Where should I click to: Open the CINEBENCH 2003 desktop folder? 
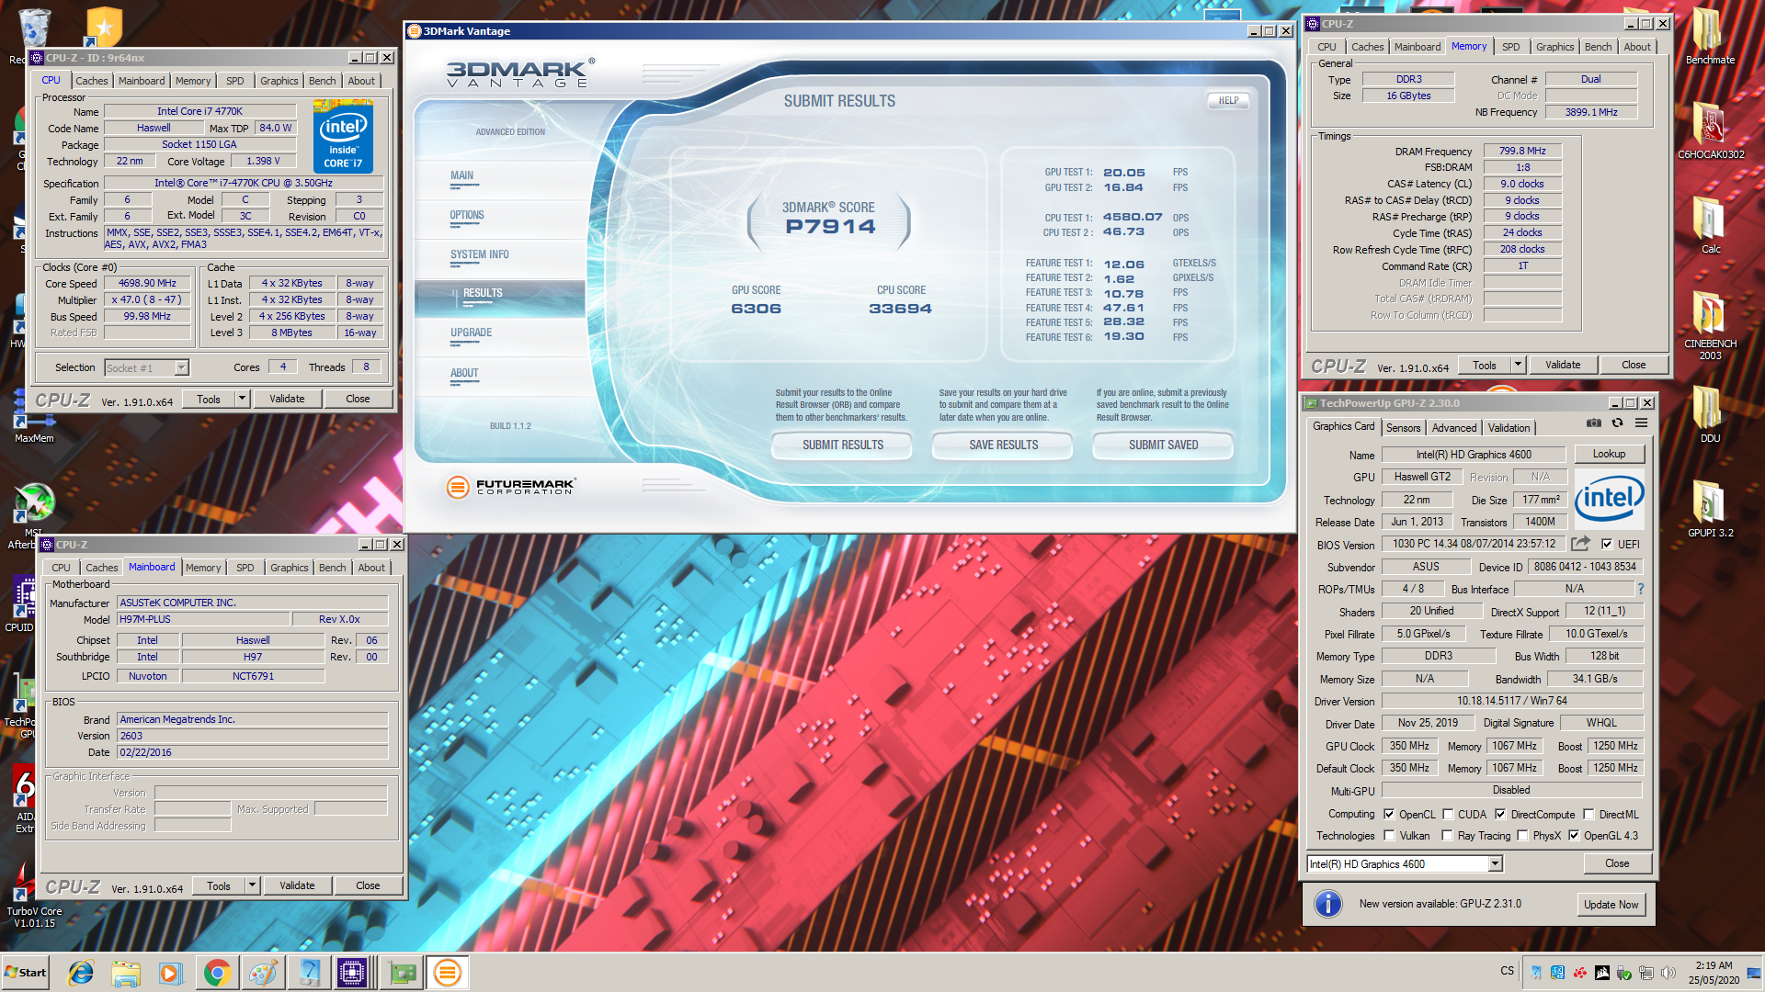pyautogui.click(x=1710, y=326)
